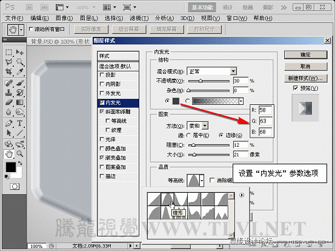Select the Crop tool
The image size is (335, 251).
click(x=8, y=72)
